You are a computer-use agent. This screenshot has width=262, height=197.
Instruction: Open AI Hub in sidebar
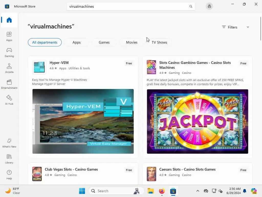[x=9, y=100]
